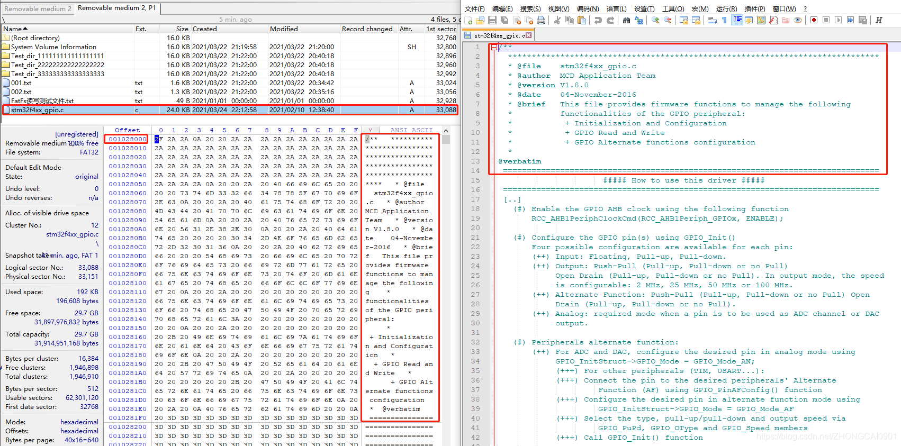Click the Open file toolbar icon
The height and width of the screenshot is (446, 901).
(x=480, y=20)
